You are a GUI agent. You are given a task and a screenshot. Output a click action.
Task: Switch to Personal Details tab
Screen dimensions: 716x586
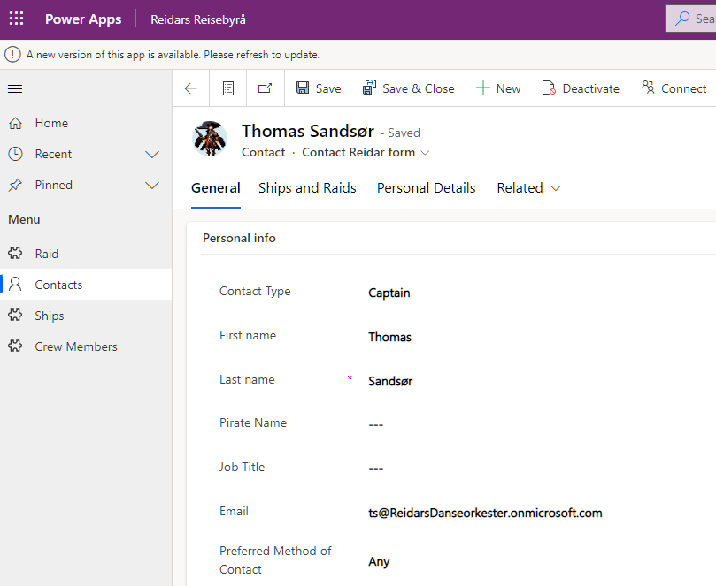pos(427,188)
